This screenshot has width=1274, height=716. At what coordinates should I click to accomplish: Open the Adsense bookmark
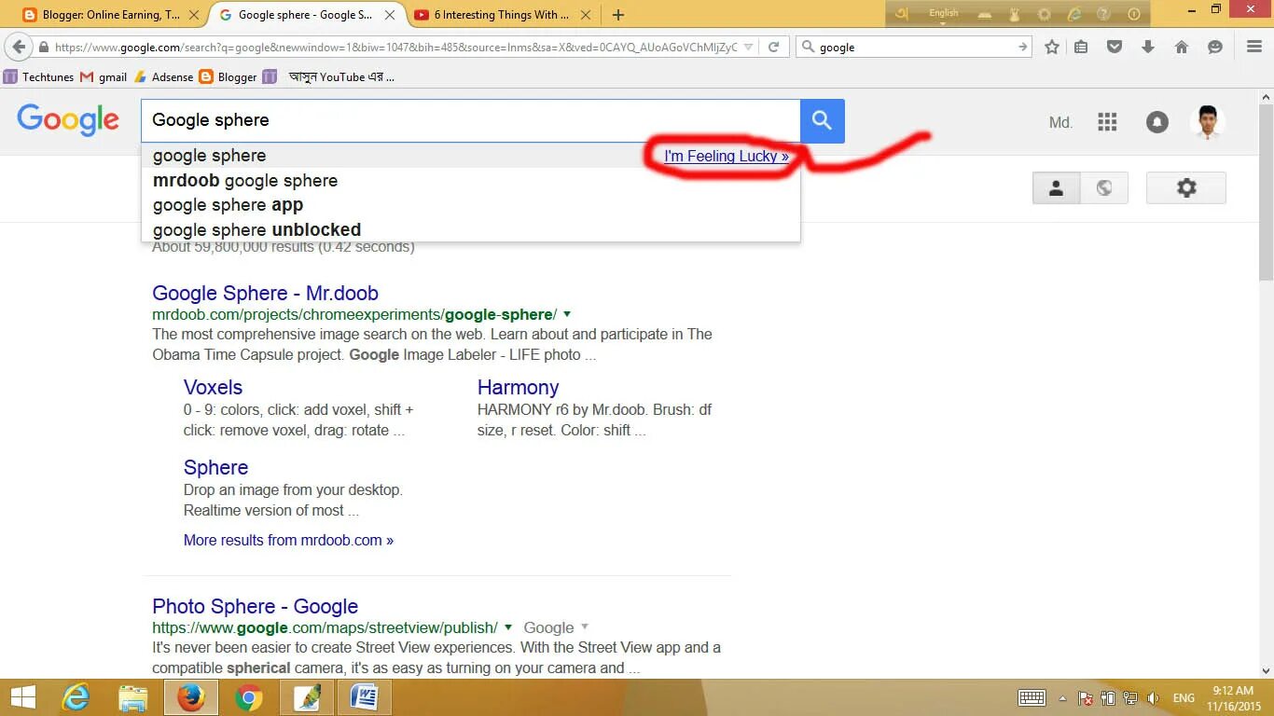coord(164,77)
